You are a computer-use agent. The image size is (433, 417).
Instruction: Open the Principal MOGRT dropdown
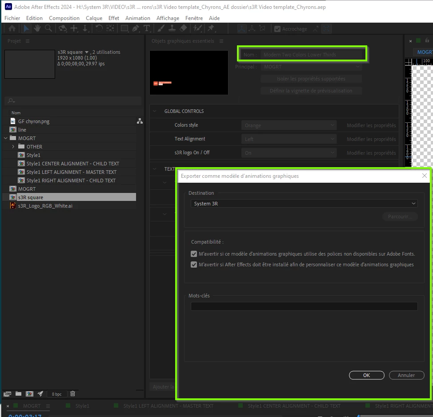(x=311, y=67)
